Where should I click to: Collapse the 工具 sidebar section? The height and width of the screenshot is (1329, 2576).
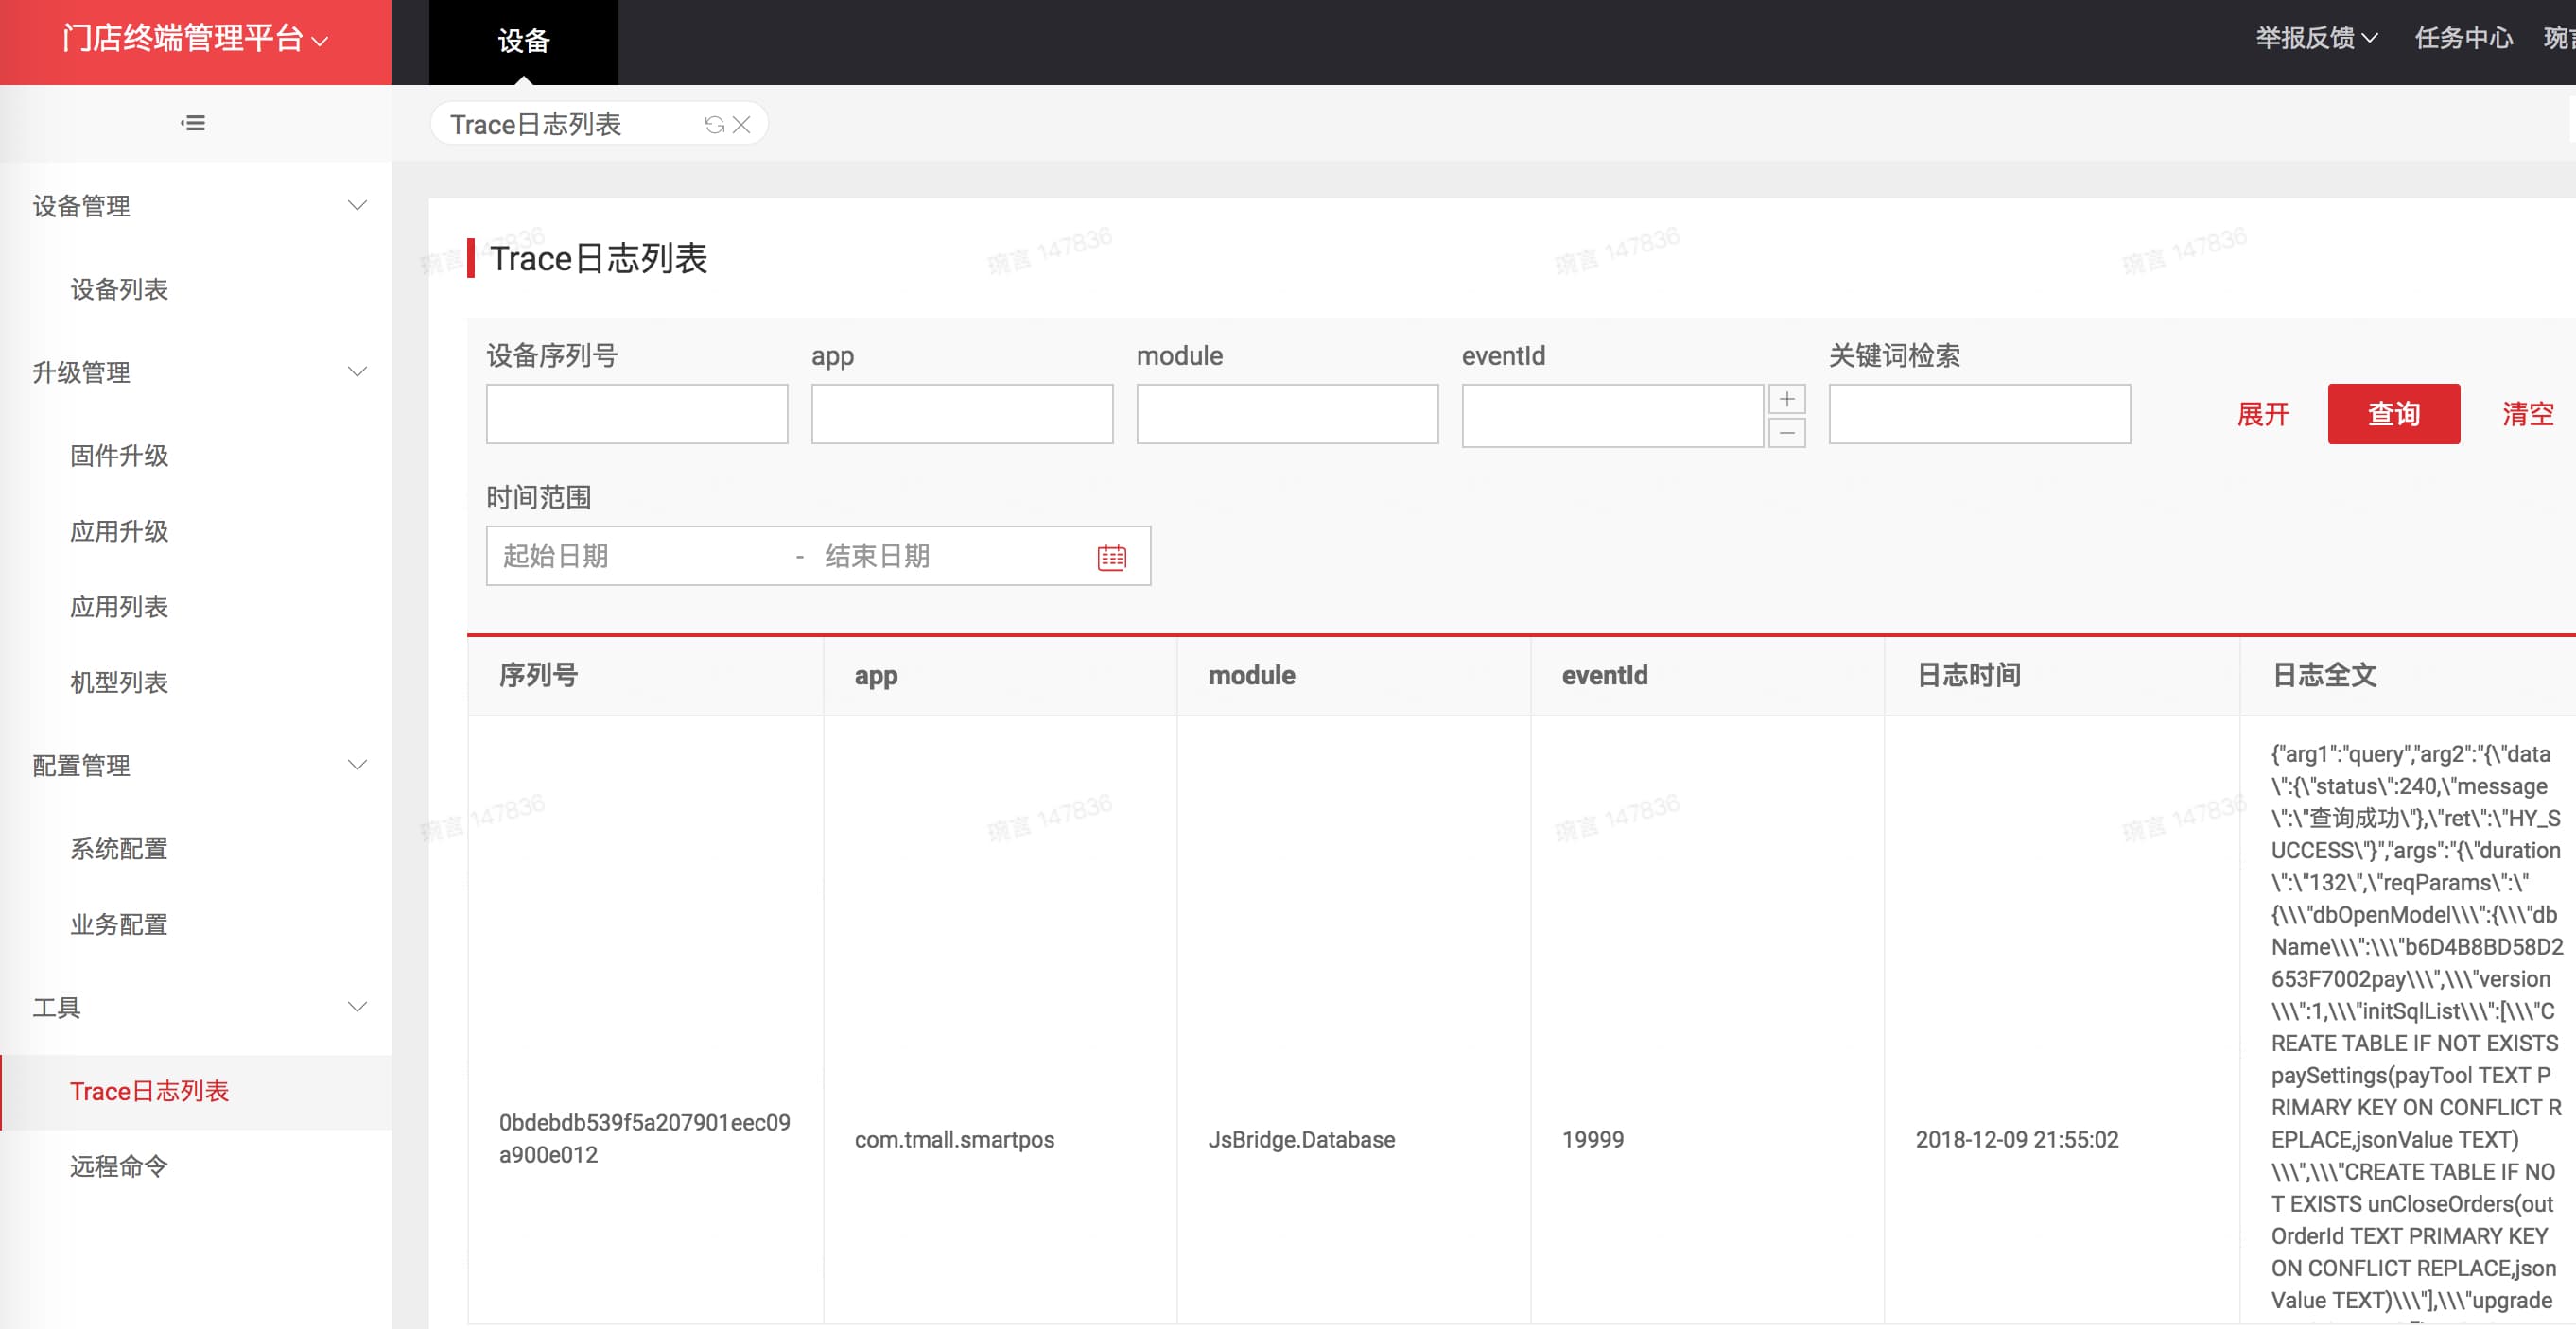point(357,1007)
